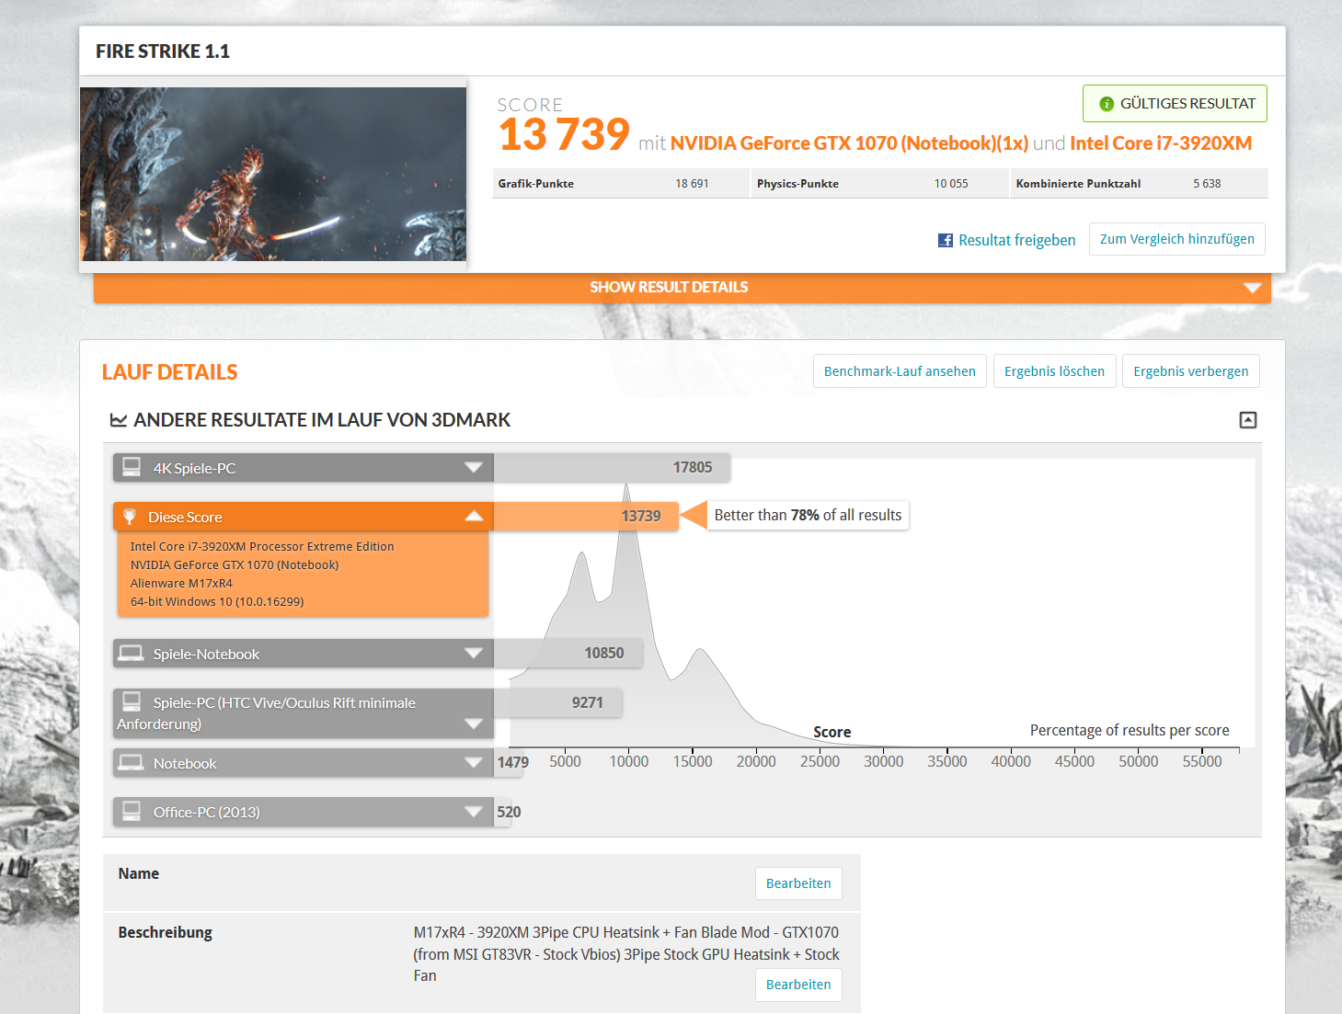The image size is (1342, 1014).
Task: Click 'Intel Core i7-3920XM Processor Extreme Edition' text
Action: 262,546
